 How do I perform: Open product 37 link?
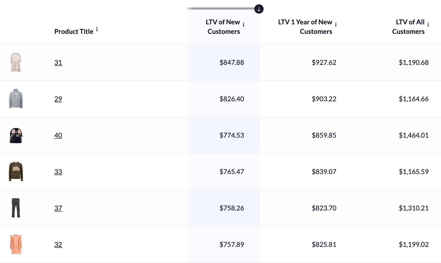[58, 208]
